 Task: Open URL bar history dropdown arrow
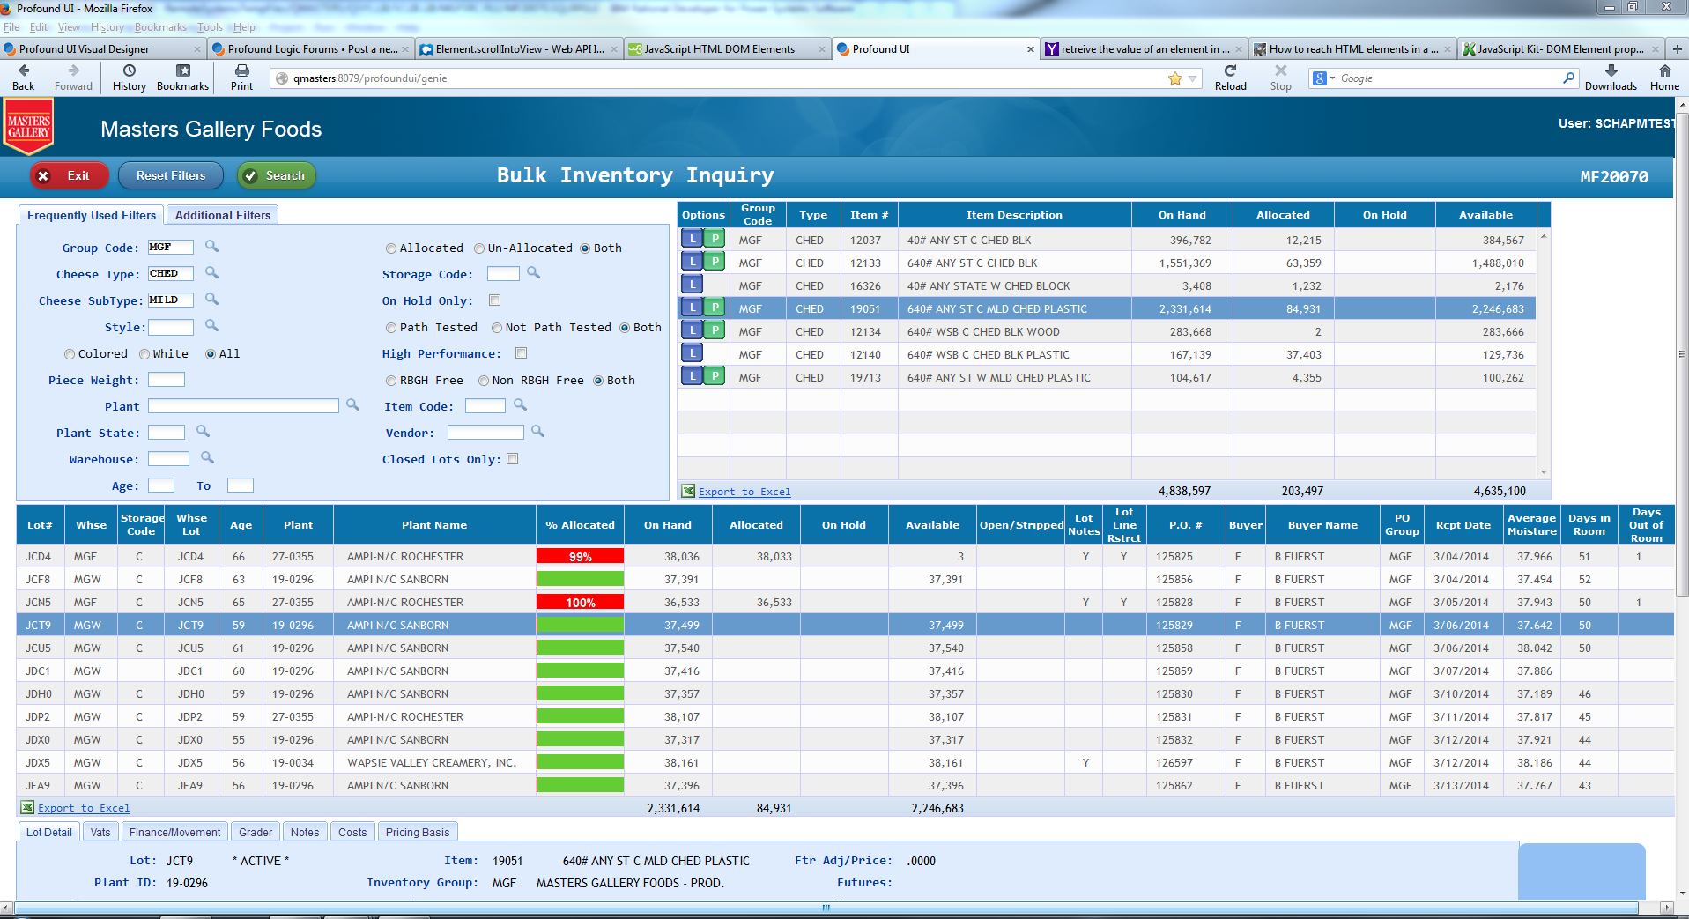[1193, 78]
